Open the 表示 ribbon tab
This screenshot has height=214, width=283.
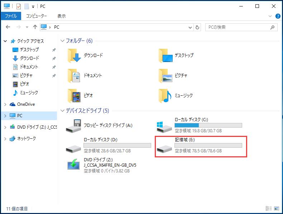click(x=61, y=16)
